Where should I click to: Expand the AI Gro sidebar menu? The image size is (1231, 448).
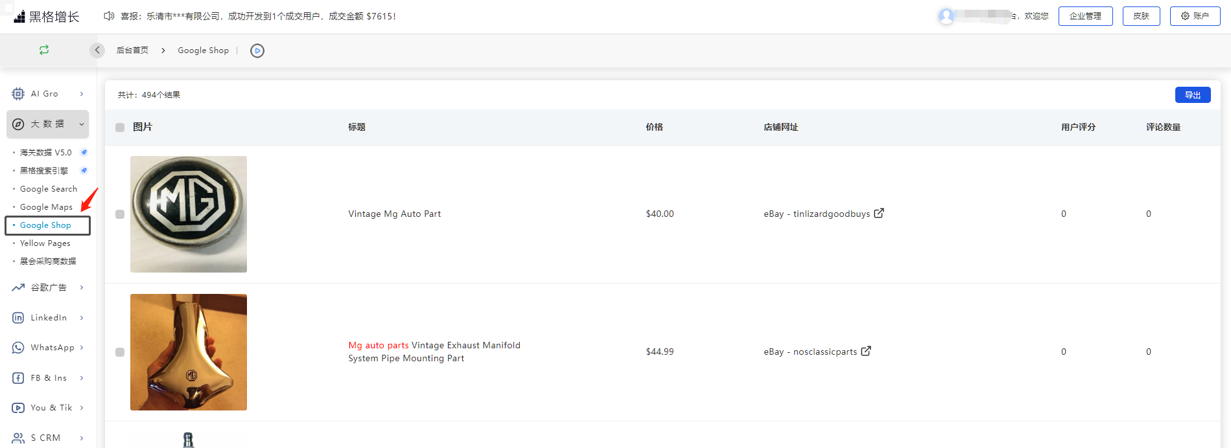coord(48,94)
